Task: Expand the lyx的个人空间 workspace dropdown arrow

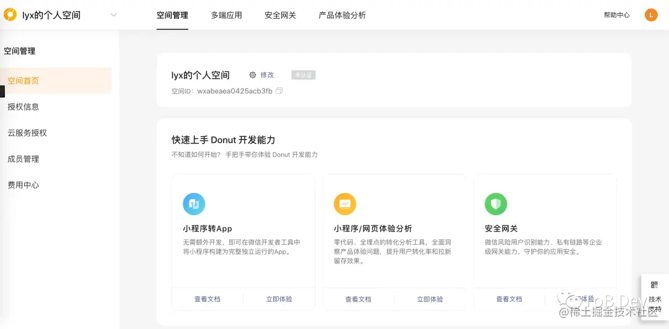Action: pos(113,15)
